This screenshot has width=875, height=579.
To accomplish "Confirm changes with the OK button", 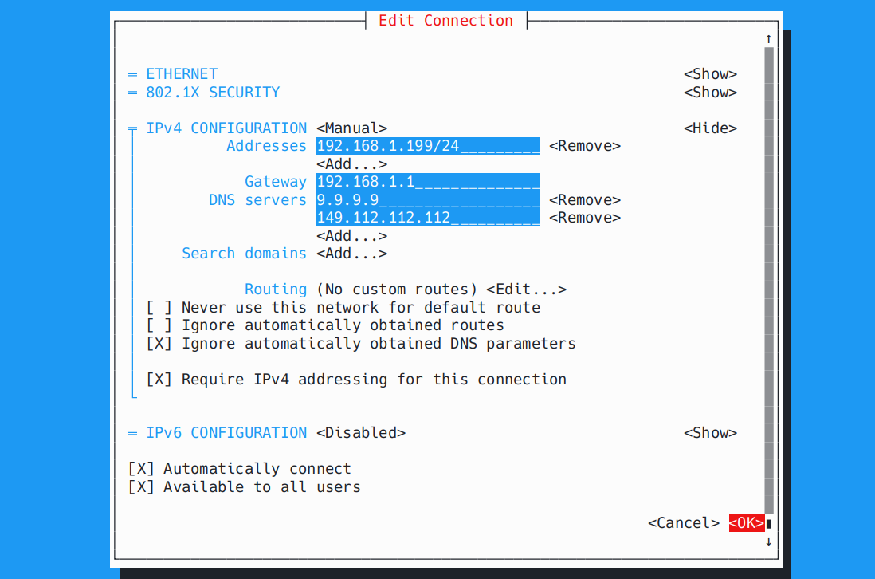I will (747, 522).
